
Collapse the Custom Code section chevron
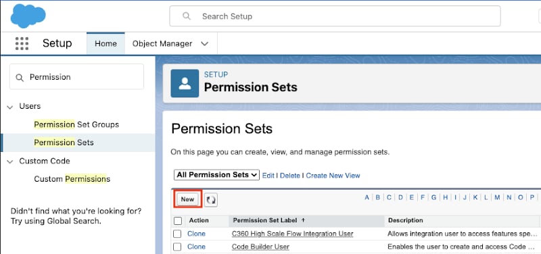10,161
